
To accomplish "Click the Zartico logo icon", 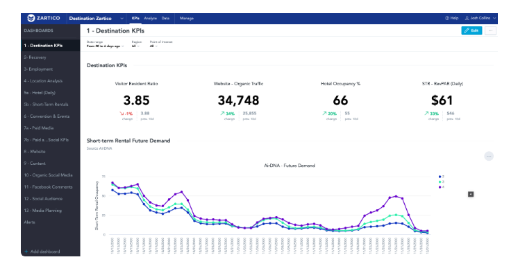I will (31, 18).
